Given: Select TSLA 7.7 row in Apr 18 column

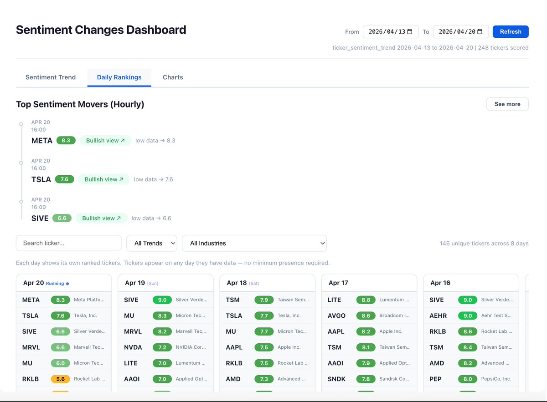Looking at the screenshot, I should click(x=267, y=315).
